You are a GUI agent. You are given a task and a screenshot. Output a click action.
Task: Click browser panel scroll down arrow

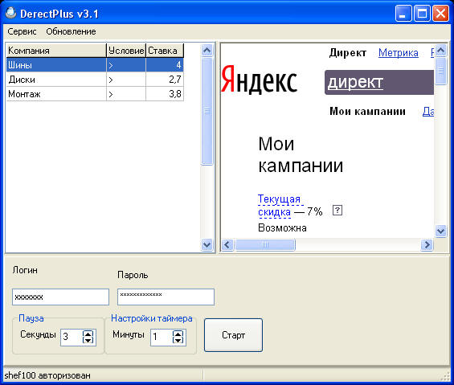tap(441, 231)
